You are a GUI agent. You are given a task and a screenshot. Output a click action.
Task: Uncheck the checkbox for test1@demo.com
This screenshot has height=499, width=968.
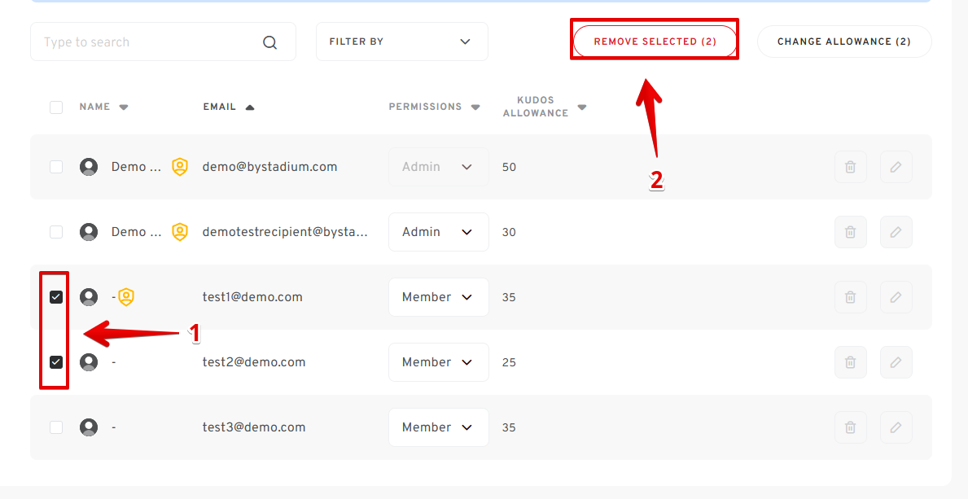56,297
